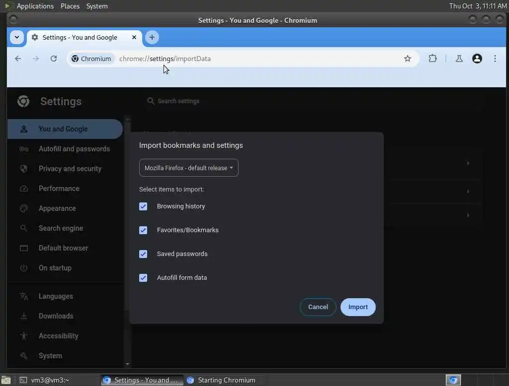Open the profile avatar menu
The width and height of the screenshot is (509, 386).
tap(477, 59)
